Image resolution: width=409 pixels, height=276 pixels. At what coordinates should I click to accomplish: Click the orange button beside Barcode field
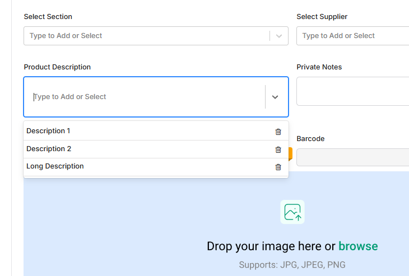pos(290,154)
